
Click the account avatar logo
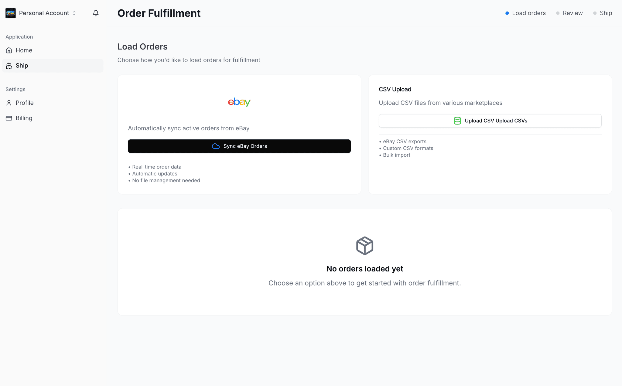pyautogui.click(x=11, y=13)
